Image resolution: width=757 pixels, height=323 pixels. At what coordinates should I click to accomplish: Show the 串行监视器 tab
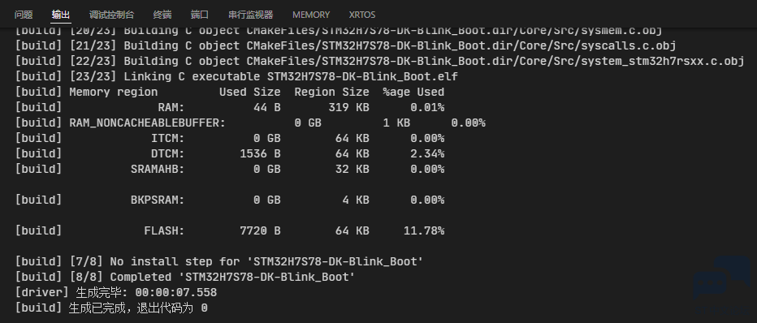tap(250, 15)
